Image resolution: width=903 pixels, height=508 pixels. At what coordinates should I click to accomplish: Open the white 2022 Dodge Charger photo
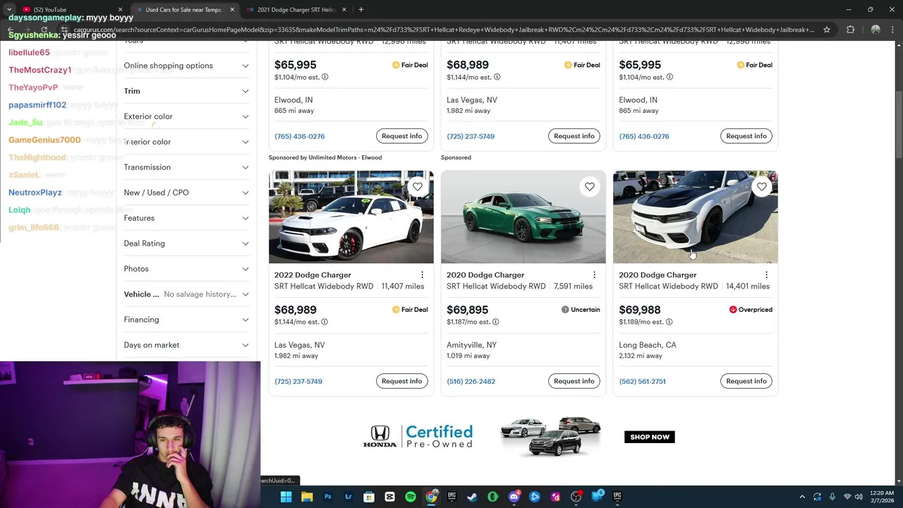351,217
